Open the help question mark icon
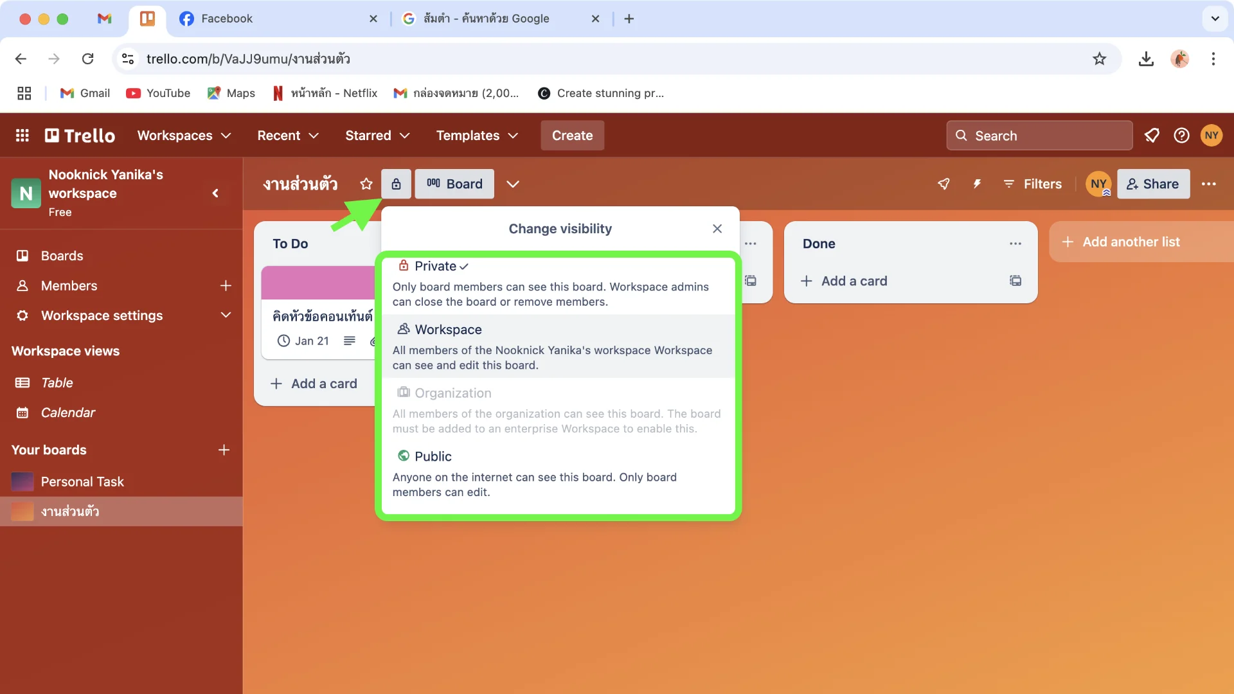 (x=1181, y=136)
